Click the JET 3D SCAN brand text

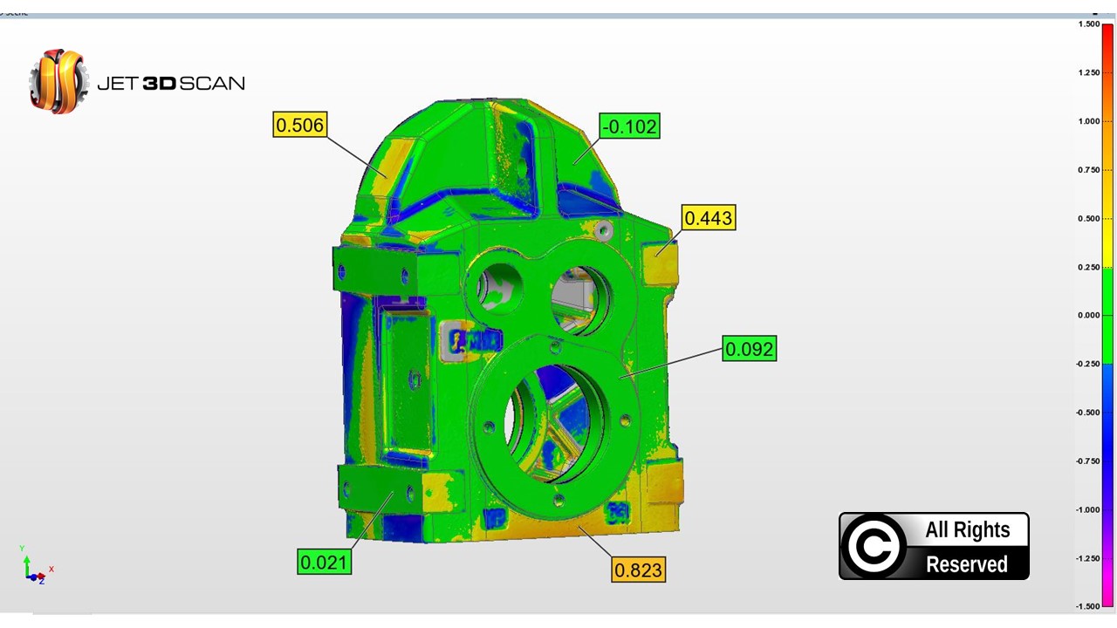171,84
